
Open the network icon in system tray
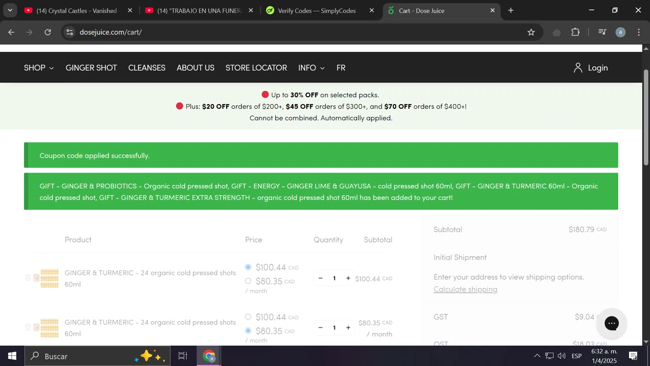tap(549, 356)
